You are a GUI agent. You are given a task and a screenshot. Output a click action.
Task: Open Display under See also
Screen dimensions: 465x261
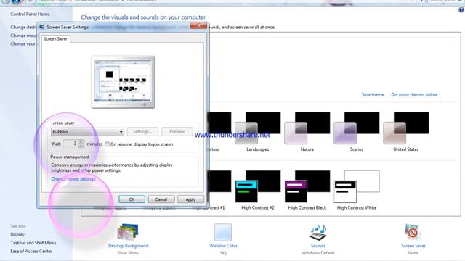(17, 234)
